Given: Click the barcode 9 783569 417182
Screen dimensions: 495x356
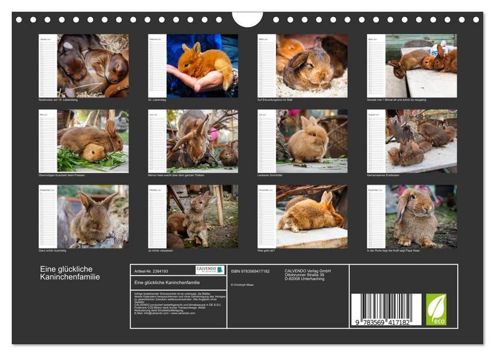Looking at the screenshot, I should pos(386,309).
